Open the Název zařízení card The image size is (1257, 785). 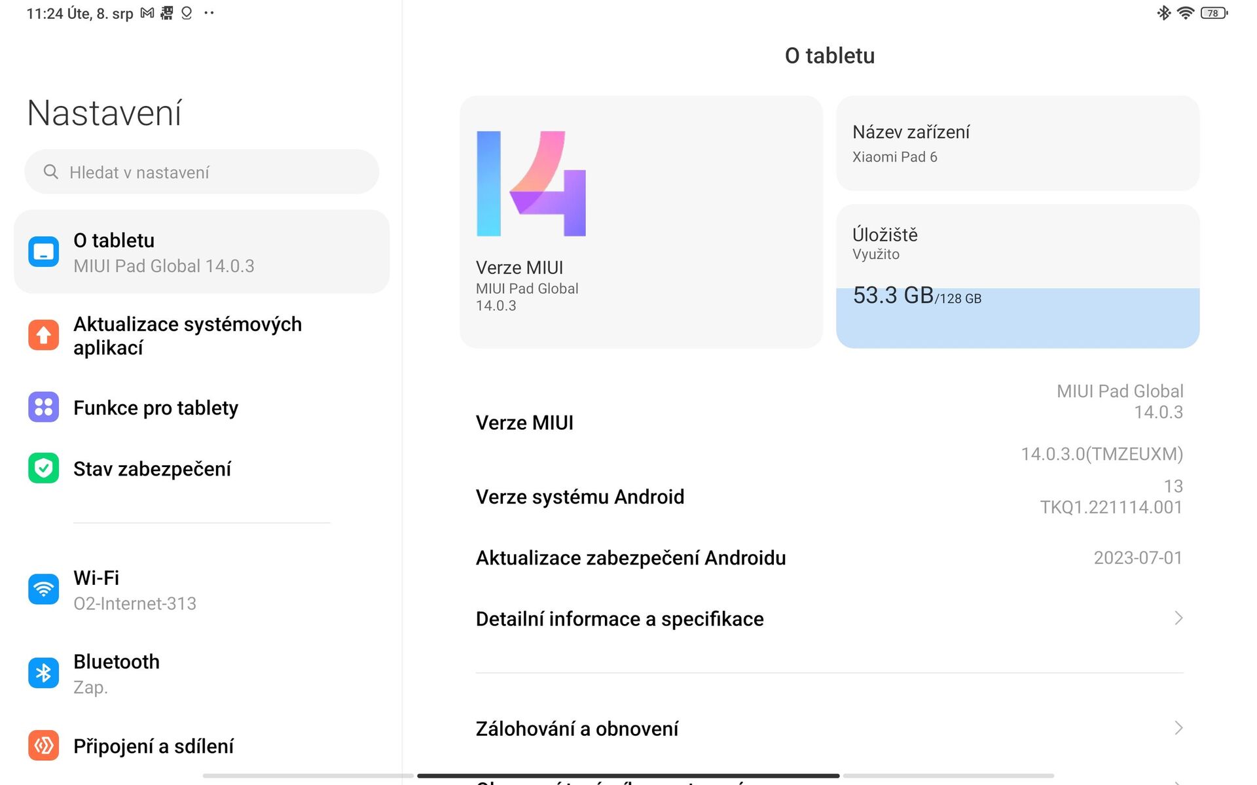click(1016, 143)
